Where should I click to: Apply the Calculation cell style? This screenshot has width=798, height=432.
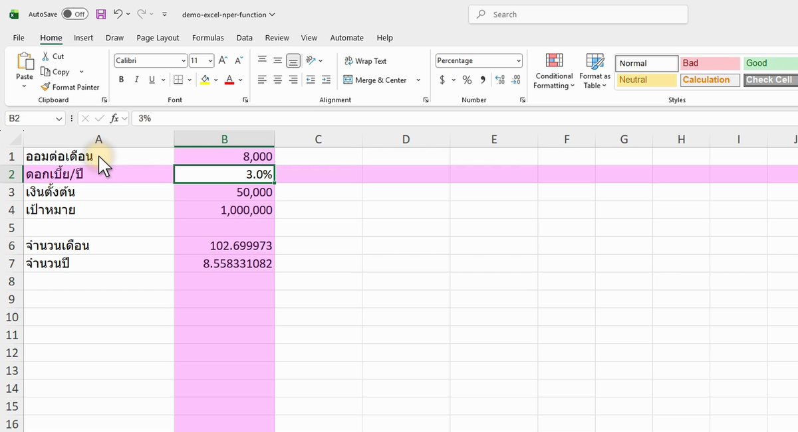tap(710, 80)
